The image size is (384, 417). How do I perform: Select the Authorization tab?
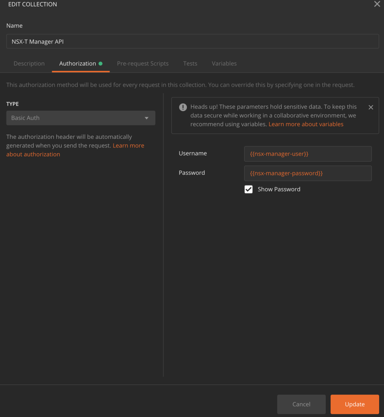click(x=77, y=64)
